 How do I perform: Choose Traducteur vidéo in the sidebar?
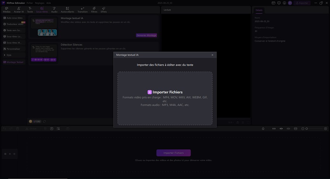(14, 24)
